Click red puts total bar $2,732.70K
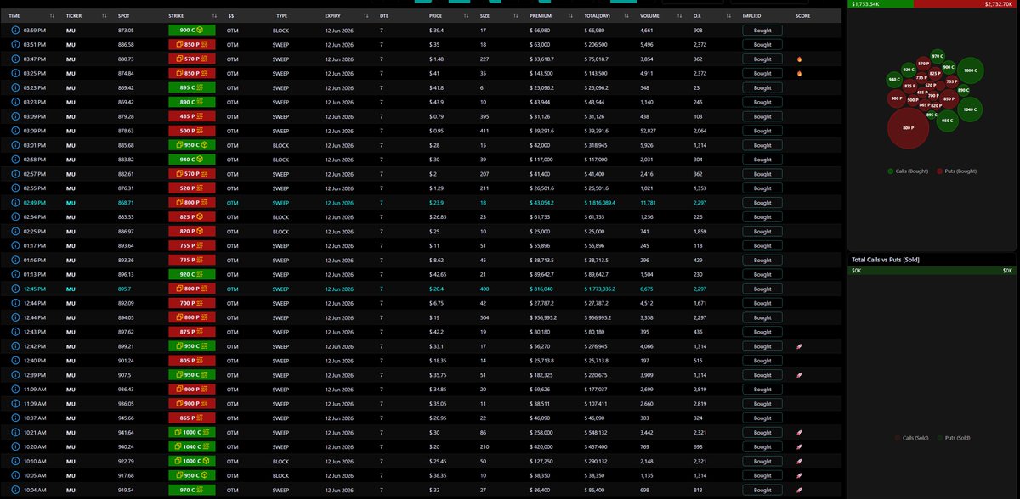This screenshot has width=1020, height=499. (x=965, y=4)
